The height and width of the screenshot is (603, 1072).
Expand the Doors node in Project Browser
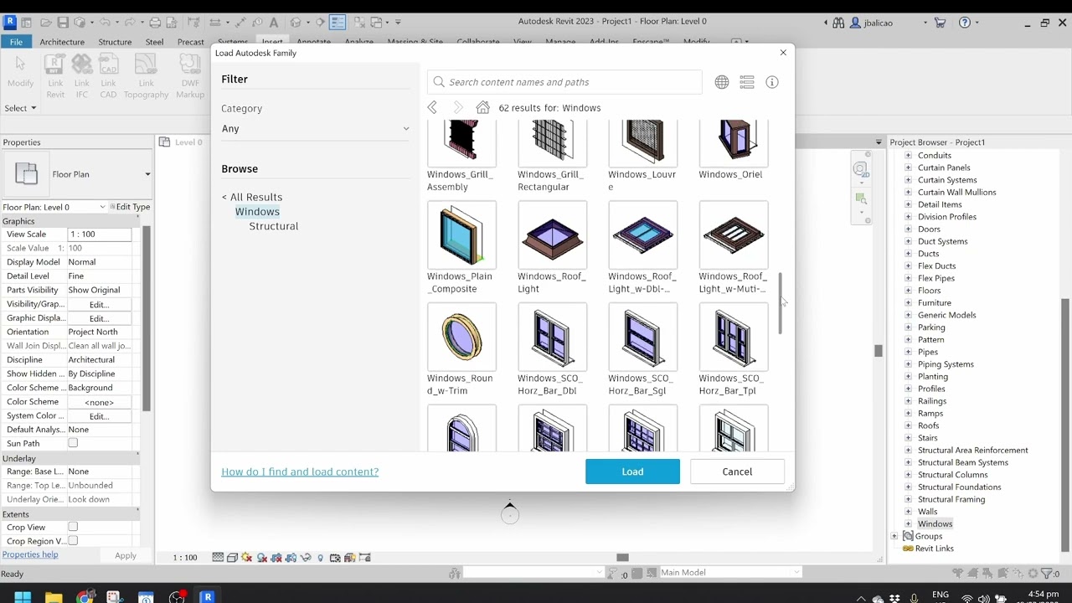click(x=909, y=229)
